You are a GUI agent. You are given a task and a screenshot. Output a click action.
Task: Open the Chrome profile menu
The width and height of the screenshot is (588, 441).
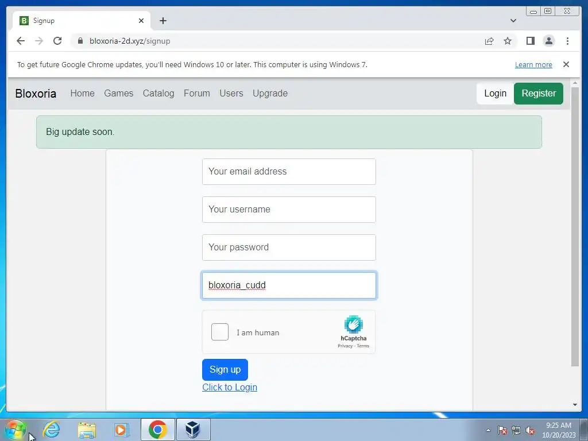tap(548, 41)
